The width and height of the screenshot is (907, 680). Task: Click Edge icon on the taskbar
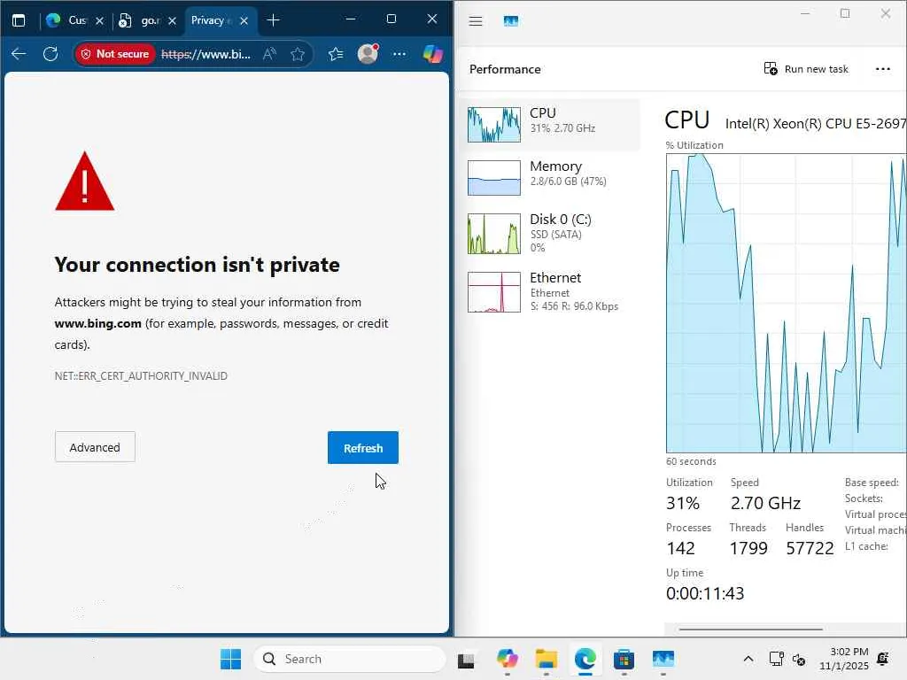pyautogui.click(x=585, y=659)
